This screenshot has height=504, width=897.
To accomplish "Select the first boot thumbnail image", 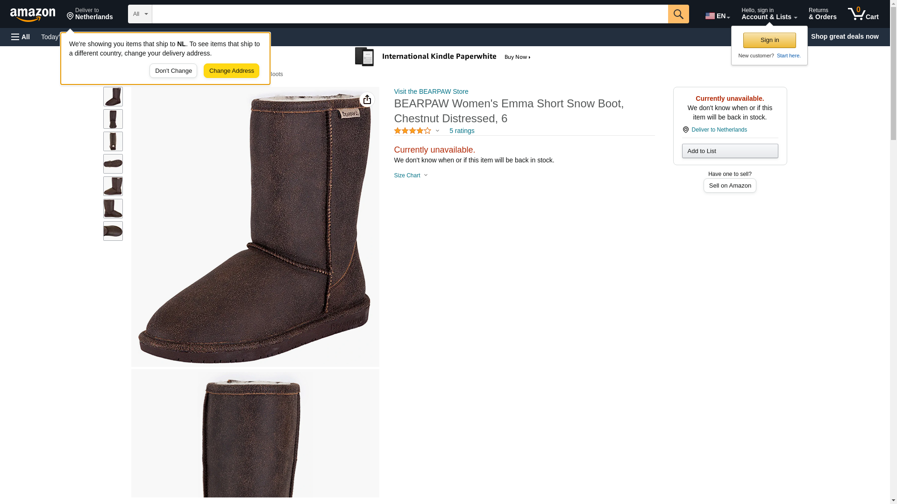I will [113, 97].
